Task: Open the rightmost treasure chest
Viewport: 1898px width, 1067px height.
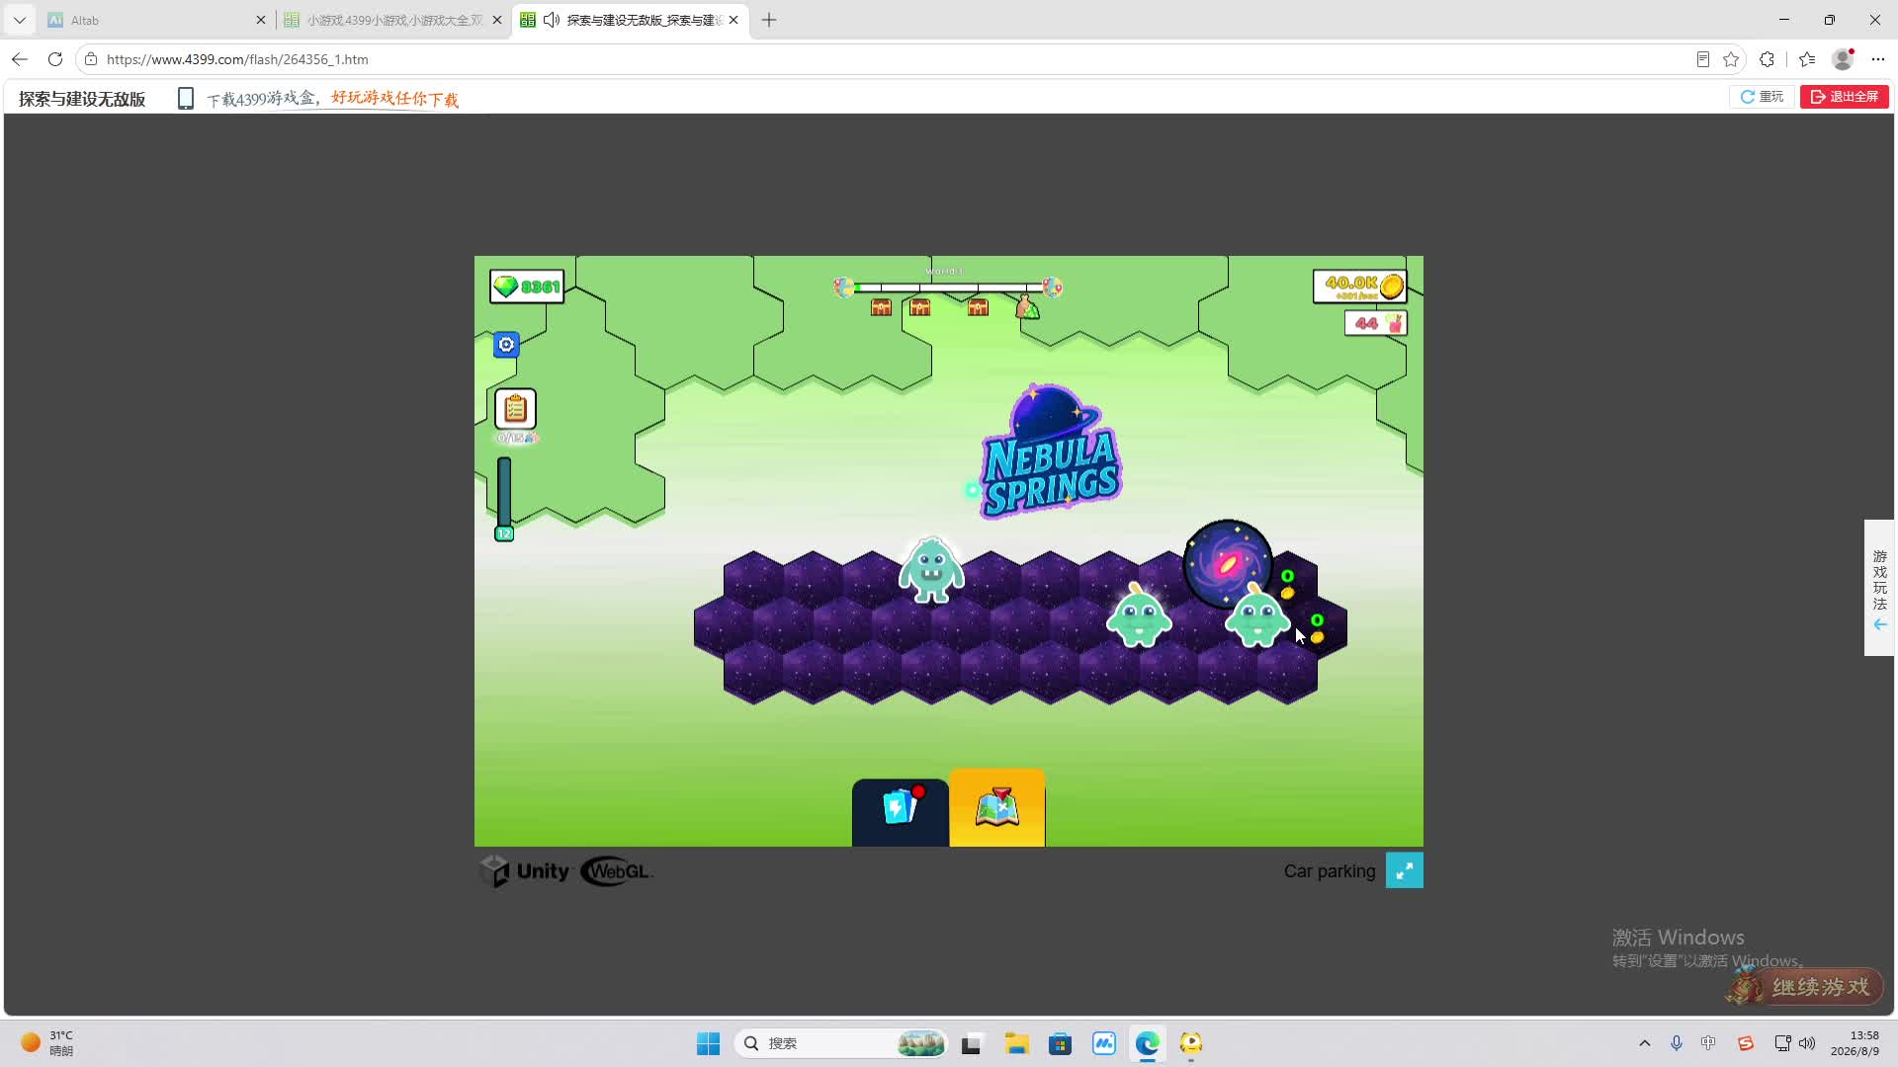Action: [978, 308]
